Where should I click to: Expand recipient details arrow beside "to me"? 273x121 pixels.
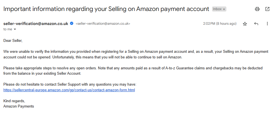pyautogui.click(x=15, y=29)
